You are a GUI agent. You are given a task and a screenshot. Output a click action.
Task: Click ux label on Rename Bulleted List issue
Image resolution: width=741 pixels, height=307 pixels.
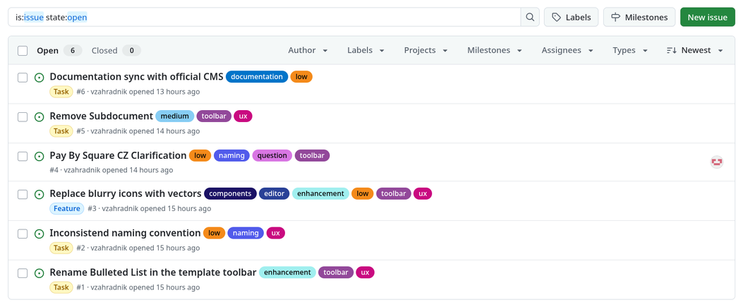tap(365, 272)
